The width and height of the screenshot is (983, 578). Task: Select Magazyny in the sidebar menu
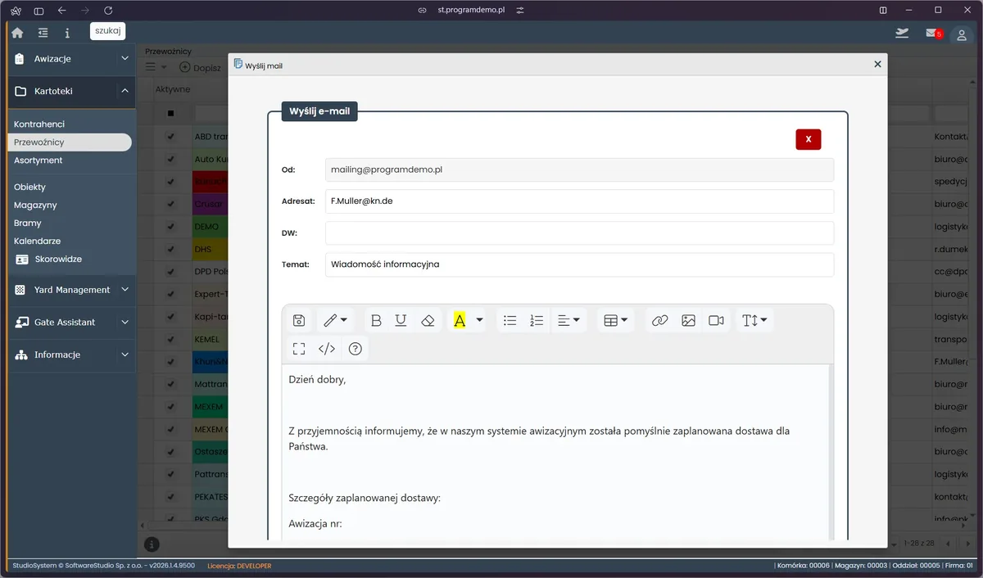click(35, 205)
